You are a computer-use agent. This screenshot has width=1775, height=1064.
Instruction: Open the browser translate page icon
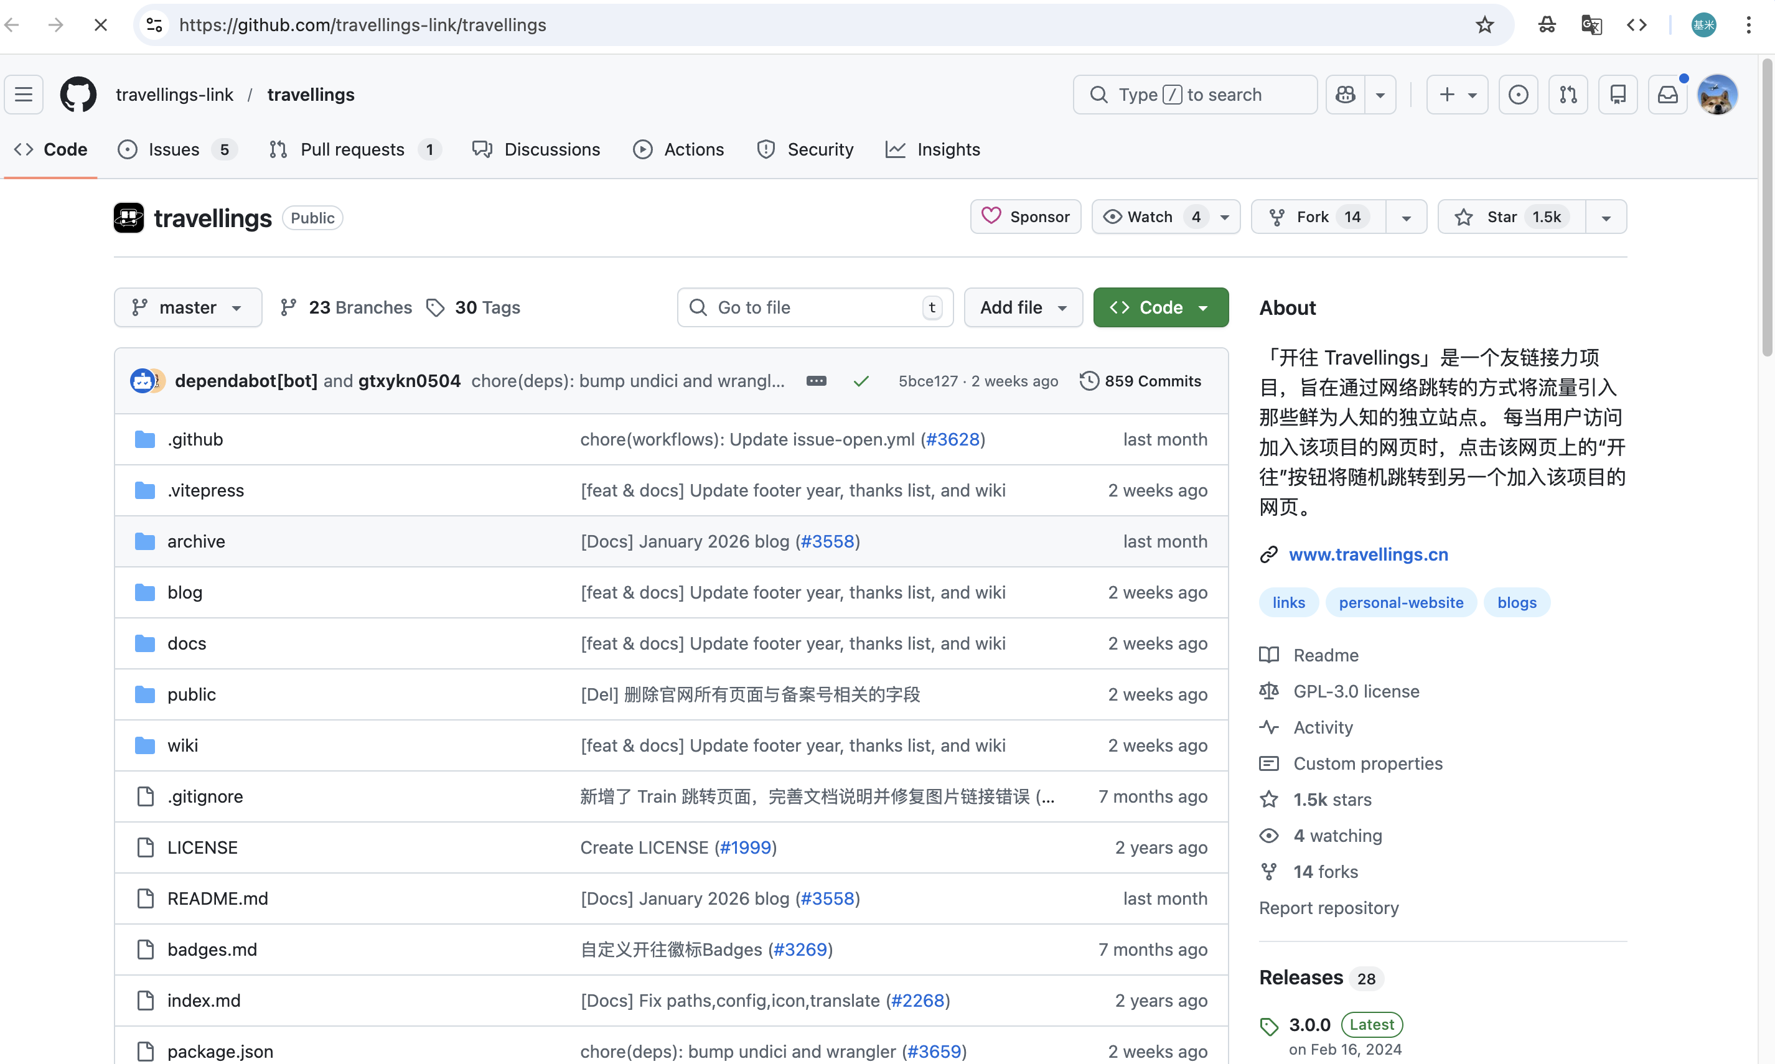[x=1591, y=25]
